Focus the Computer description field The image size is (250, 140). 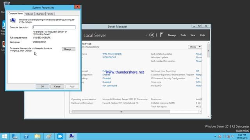tap(54, 27)
